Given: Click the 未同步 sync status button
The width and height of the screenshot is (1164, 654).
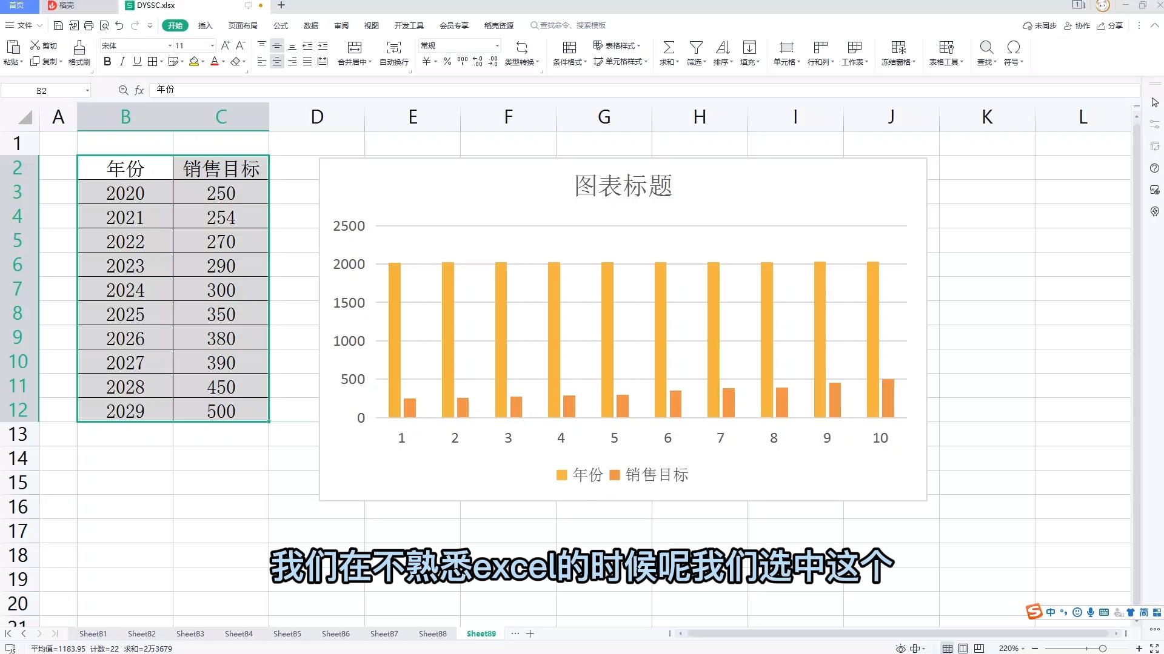Looking at the screenshot, I should click(1040, 25).
